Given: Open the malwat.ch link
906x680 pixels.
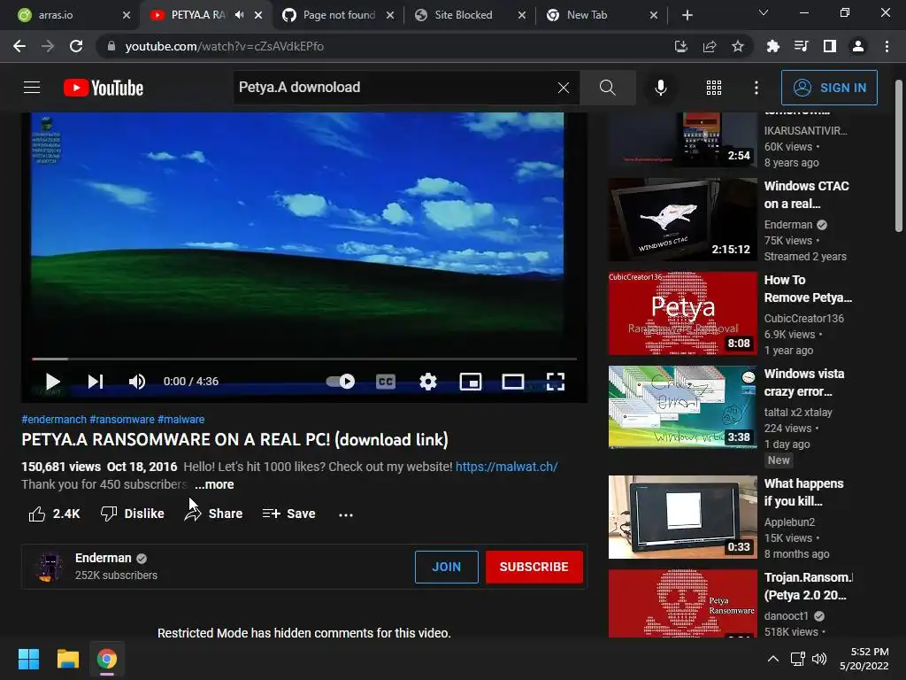Looking at the screenshot, I should pos(506,467).
